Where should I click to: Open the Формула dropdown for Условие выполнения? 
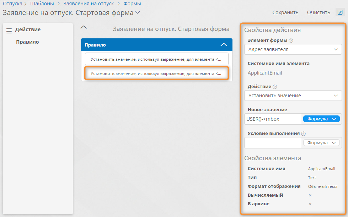click(321, 143)
